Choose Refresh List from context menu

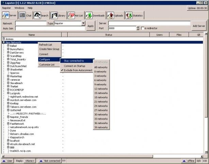point(49,45)
